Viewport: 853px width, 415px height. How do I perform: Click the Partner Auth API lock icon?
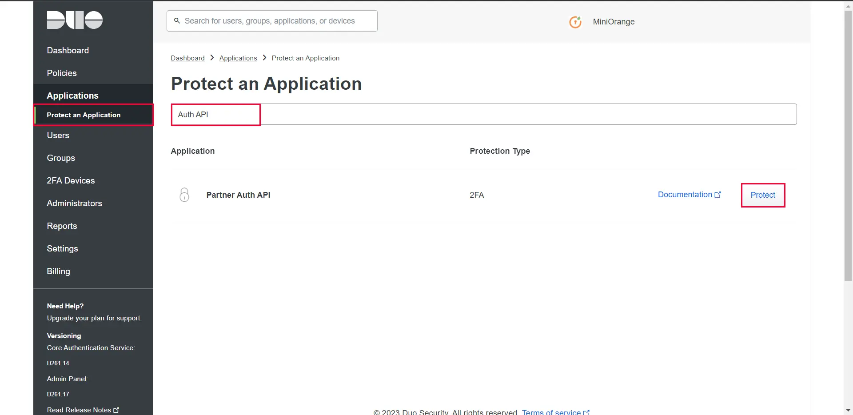point(184,195)
